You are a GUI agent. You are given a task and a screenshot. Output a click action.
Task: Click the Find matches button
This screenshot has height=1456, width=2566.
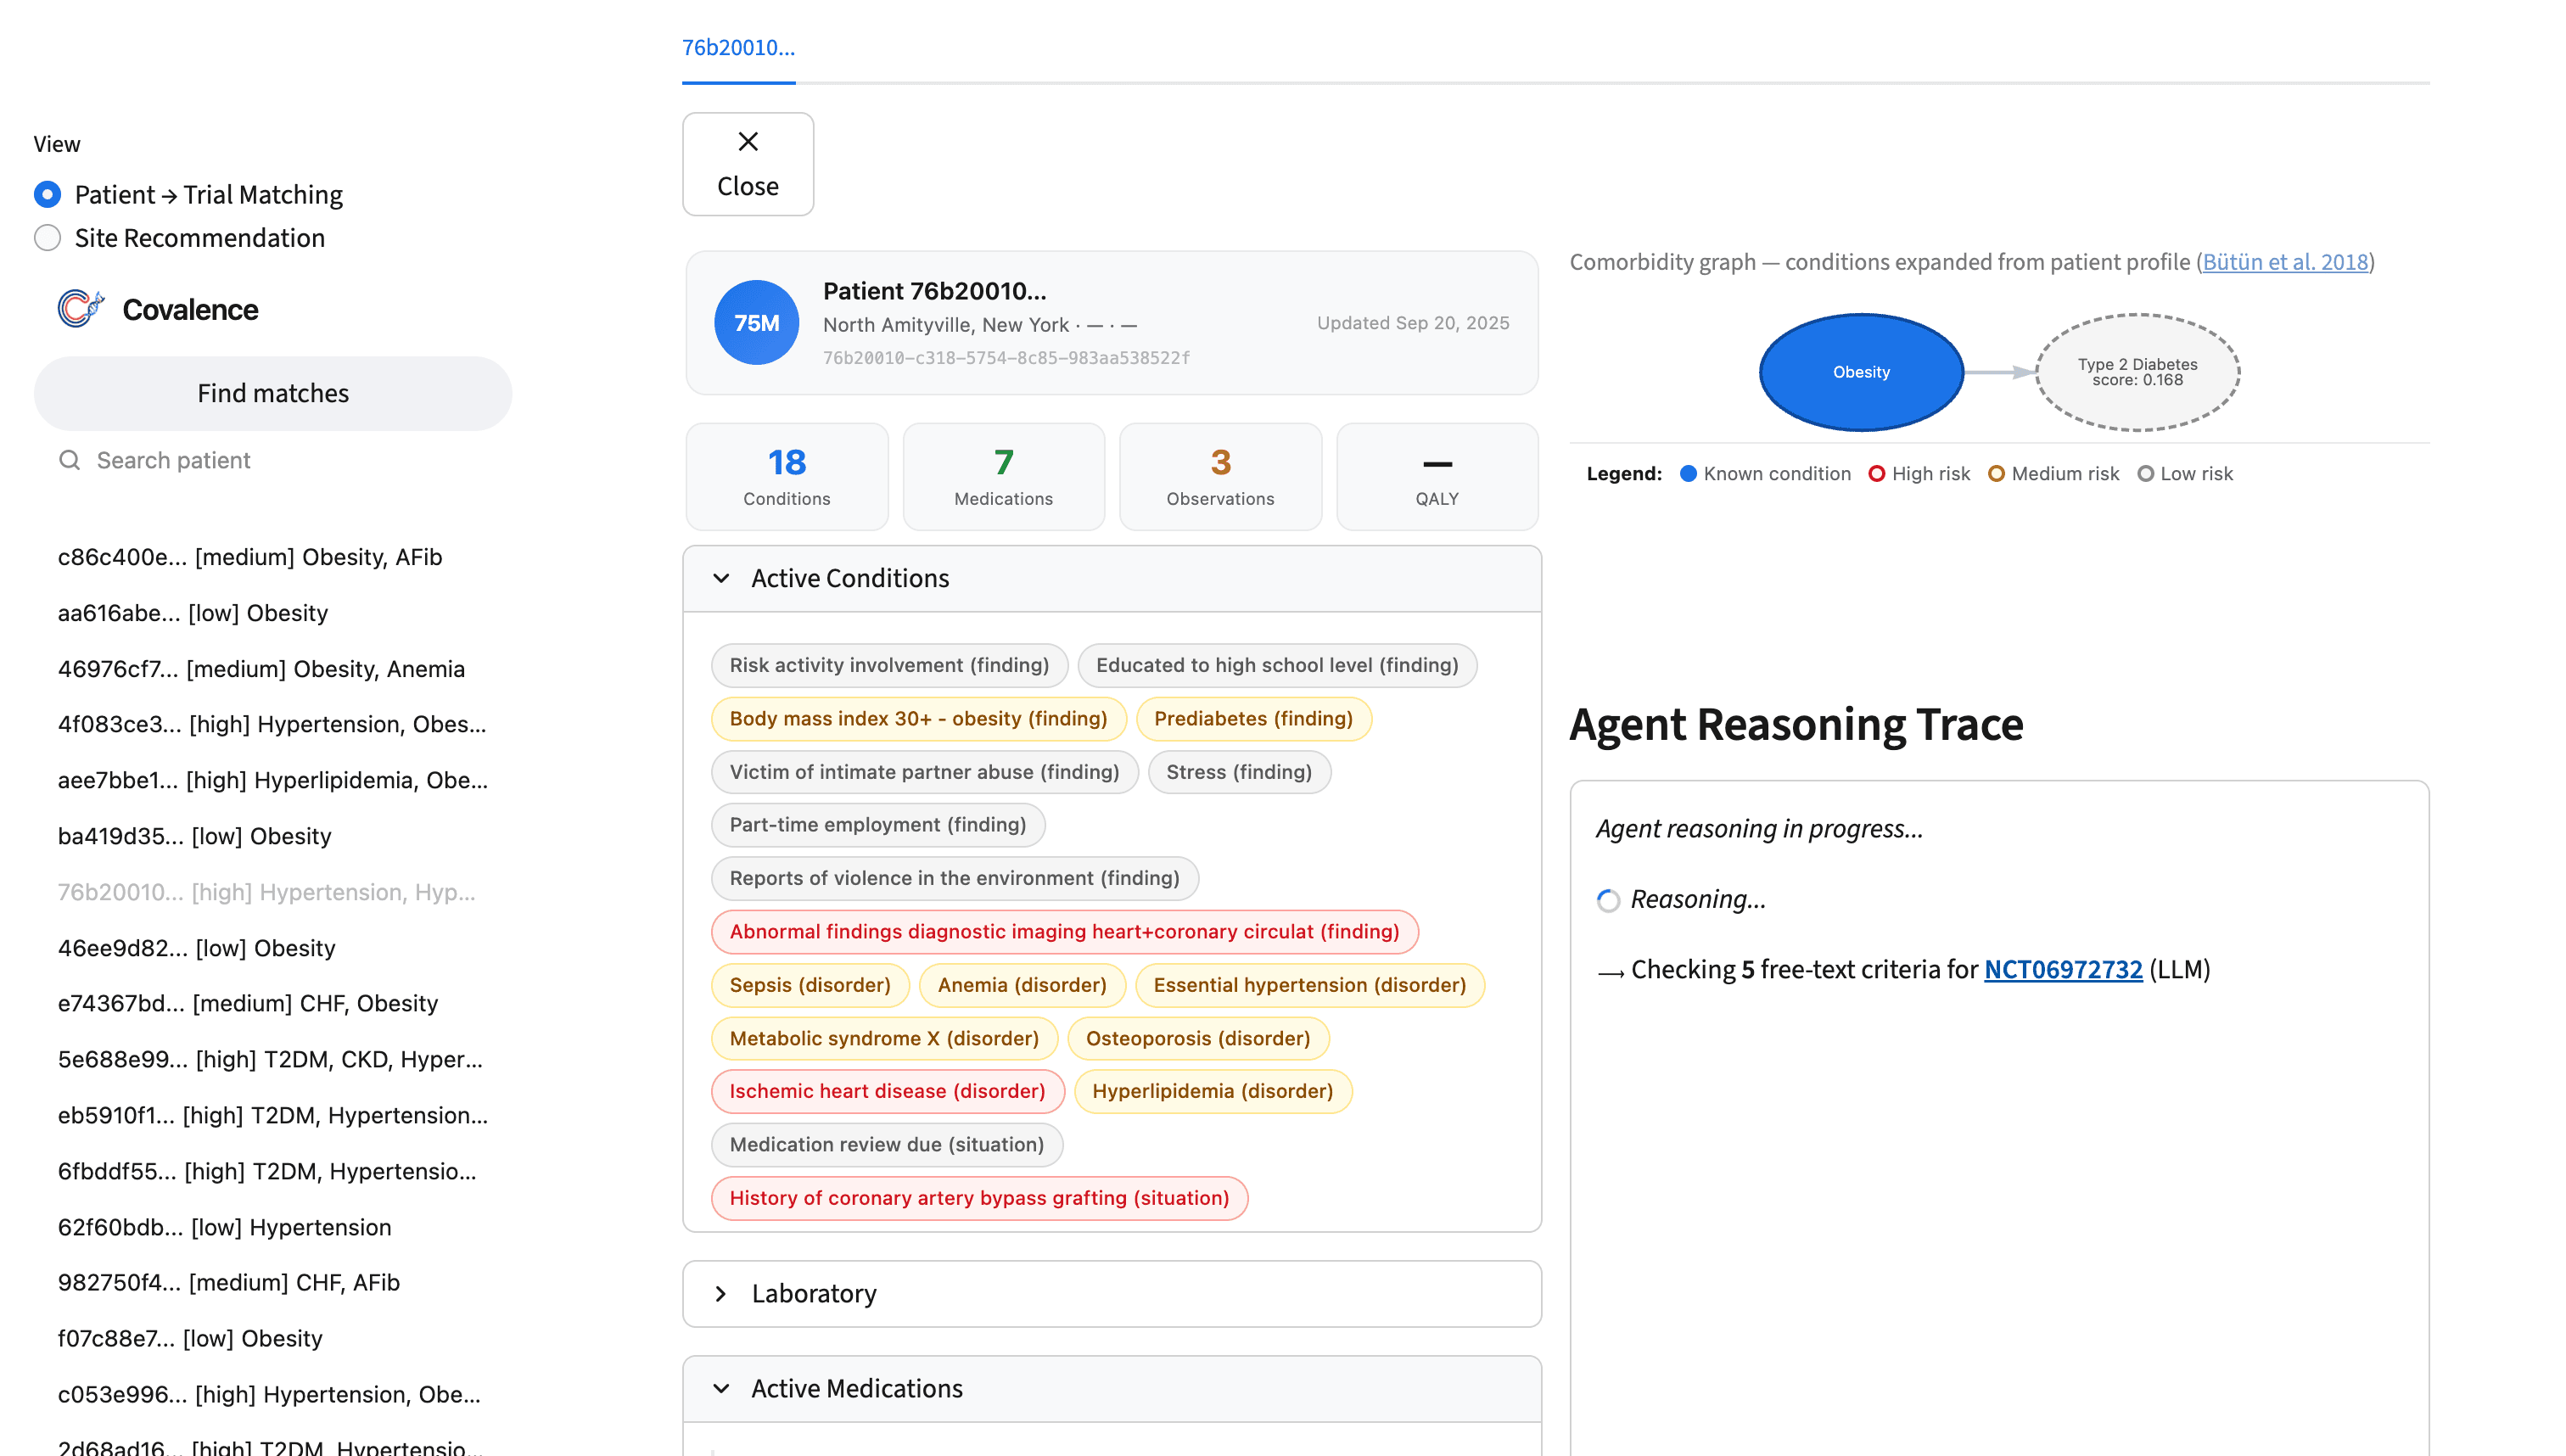(x=273, y=393)
